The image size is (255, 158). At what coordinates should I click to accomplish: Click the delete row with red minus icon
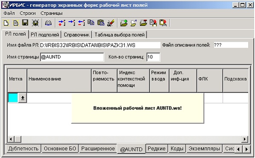click(x=81, y=23)
